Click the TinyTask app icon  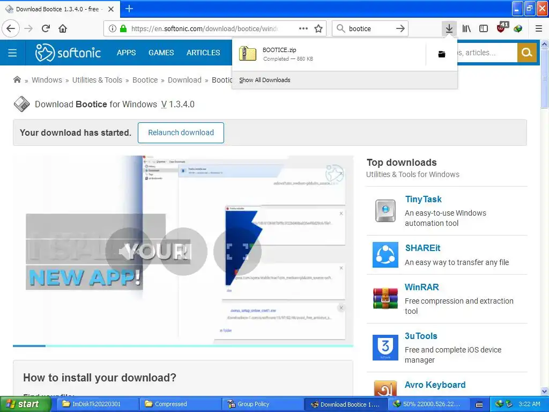coord(385,210)
